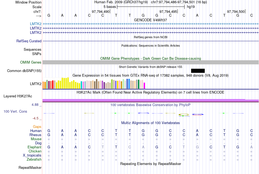The image size is (259, 174).
Task: Click the LMTK2 label beside the GTEx bar chart
Action: tap(36, 84)
